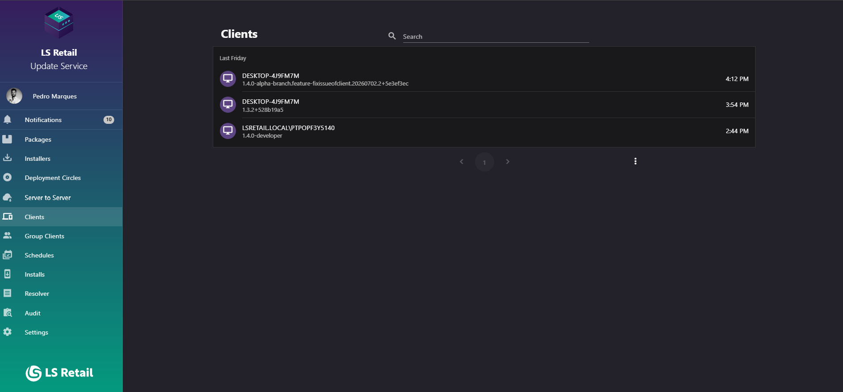This screenshot has width=843, height=392.
Task: Open Group Clients menu item
Action: (x=61, y=236)
